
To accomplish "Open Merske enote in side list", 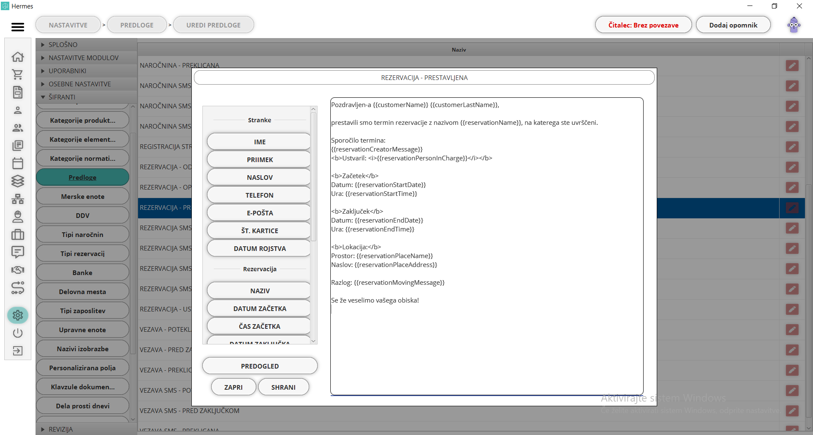I will tap(83, 196).
